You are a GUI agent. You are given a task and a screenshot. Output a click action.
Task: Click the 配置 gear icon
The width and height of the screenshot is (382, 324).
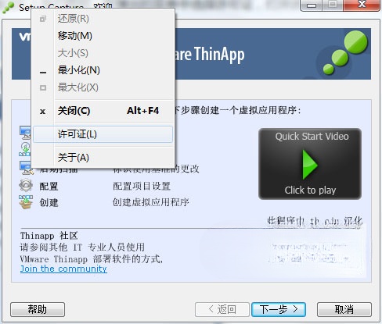point(26,186)
